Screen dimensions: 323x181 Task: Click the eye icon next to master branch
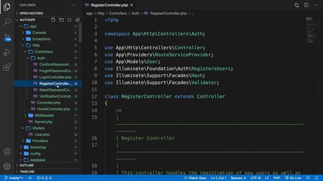pyautogui.click(x=30, y=178)
